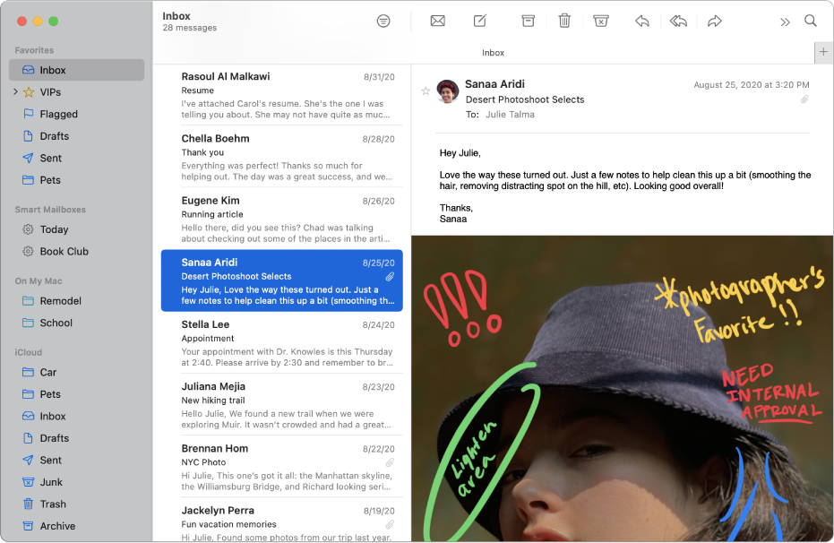Image resolution: width=834 pixels, height=543 pixels.
Task: Select the Favorites Inbox mailbox
Action: 77,70
